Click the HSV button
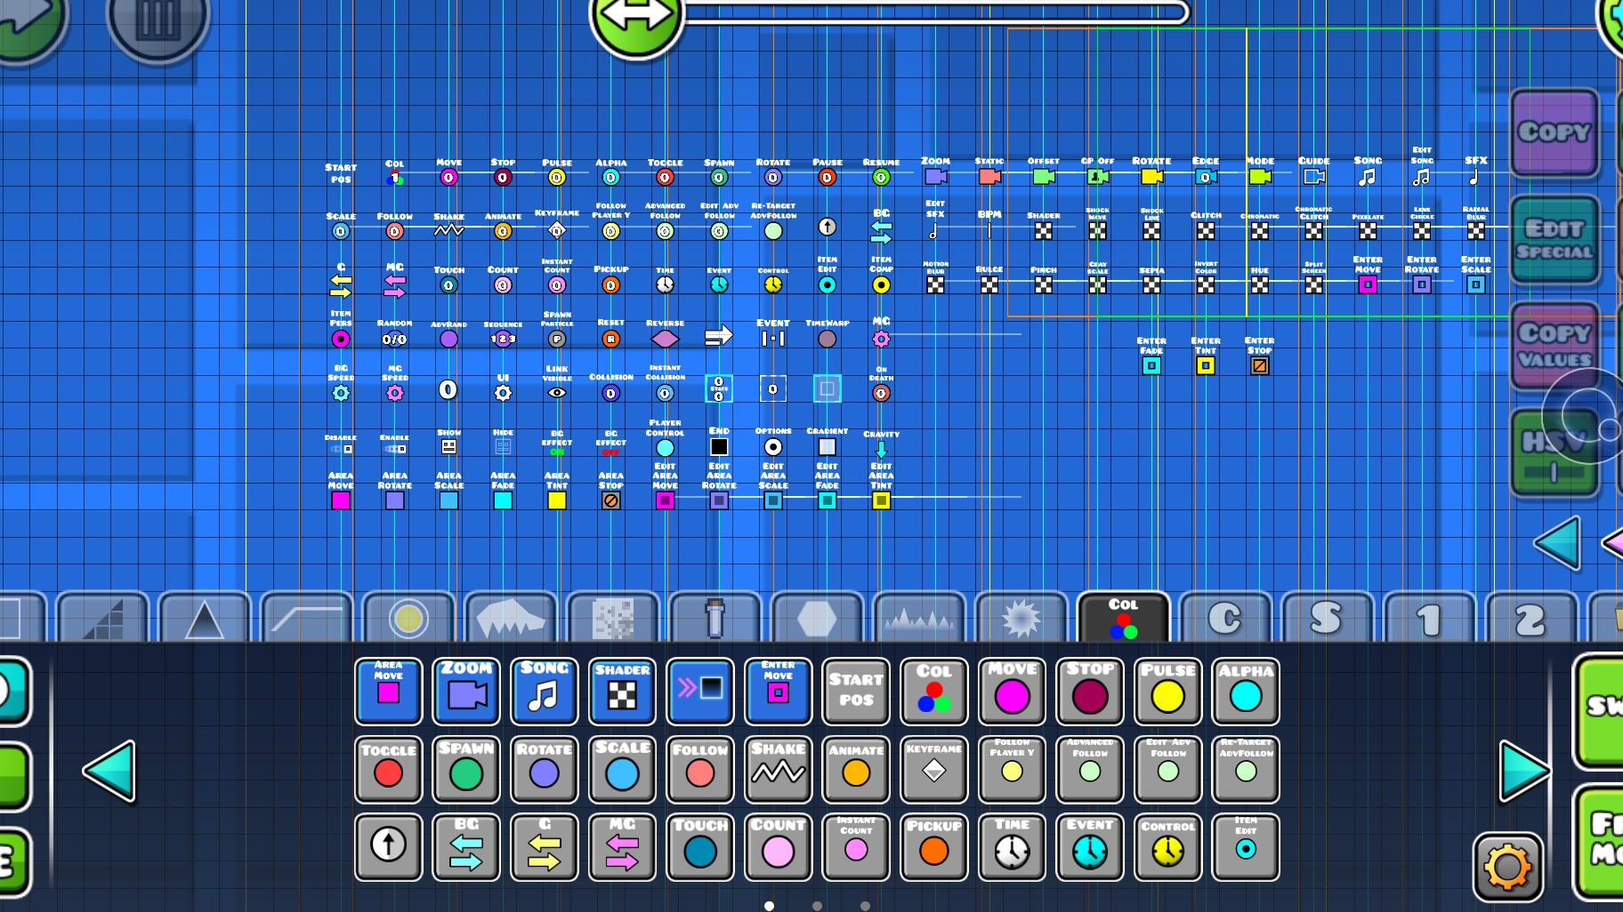The image size is (1623, 912). click(1554, 452)
